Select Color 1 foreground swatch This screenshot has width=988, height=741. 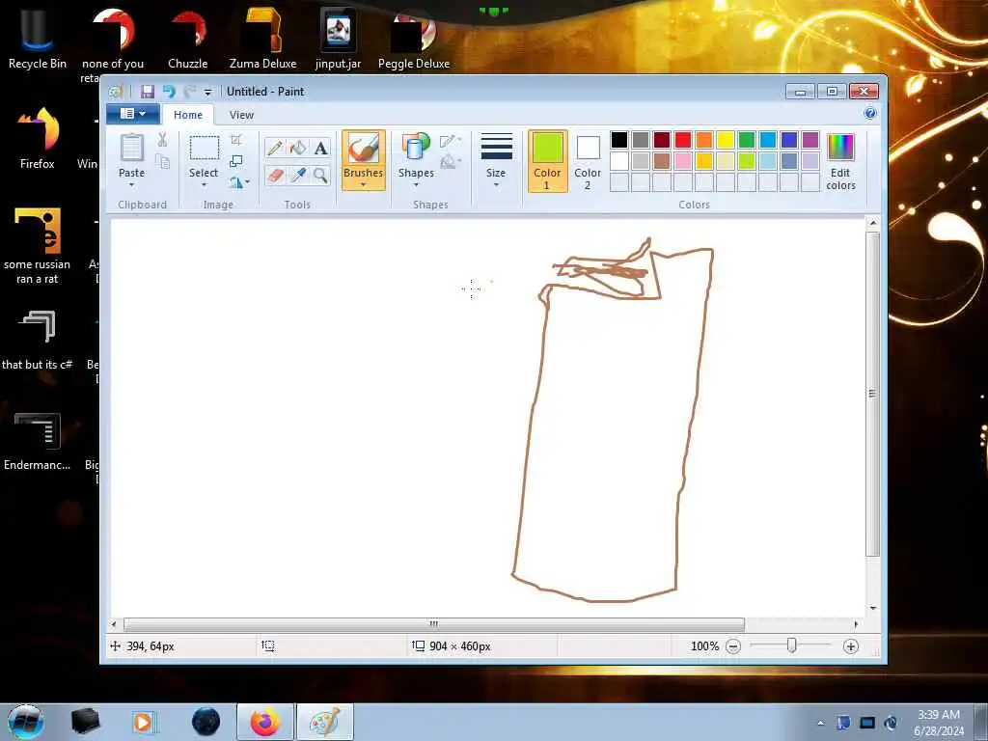pyautogui.click(x=548, y=161)
